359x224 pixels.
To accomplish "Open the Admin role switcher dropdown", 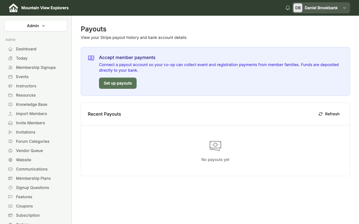I will tap(36, 26).
